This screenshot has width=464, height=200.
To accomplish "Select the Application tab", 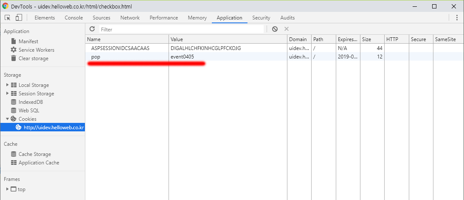I will coord(229,18).
